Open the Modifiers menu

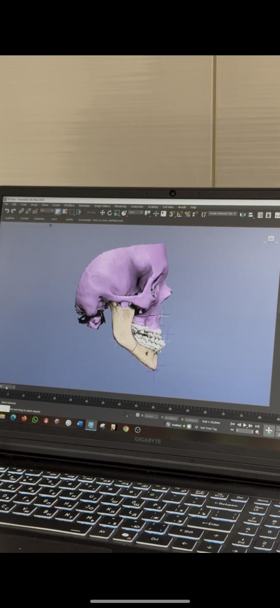click(x=69, y=205)
